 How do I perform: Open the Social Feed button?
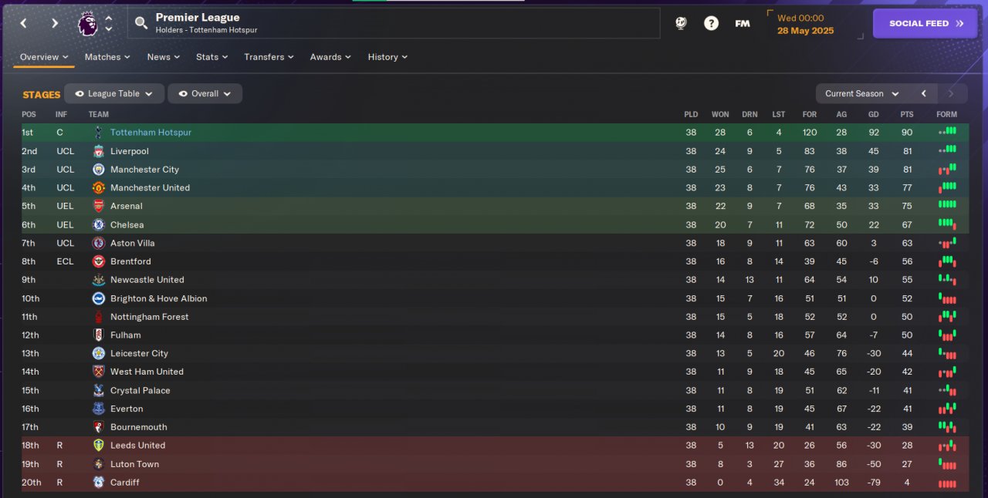pos(925,23)
